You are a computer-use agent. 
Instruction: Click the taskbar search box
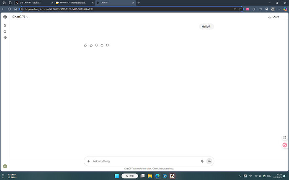(130, 176)
